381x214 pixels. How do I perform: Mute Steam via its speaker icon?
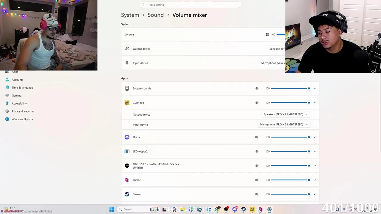(257, 194)
